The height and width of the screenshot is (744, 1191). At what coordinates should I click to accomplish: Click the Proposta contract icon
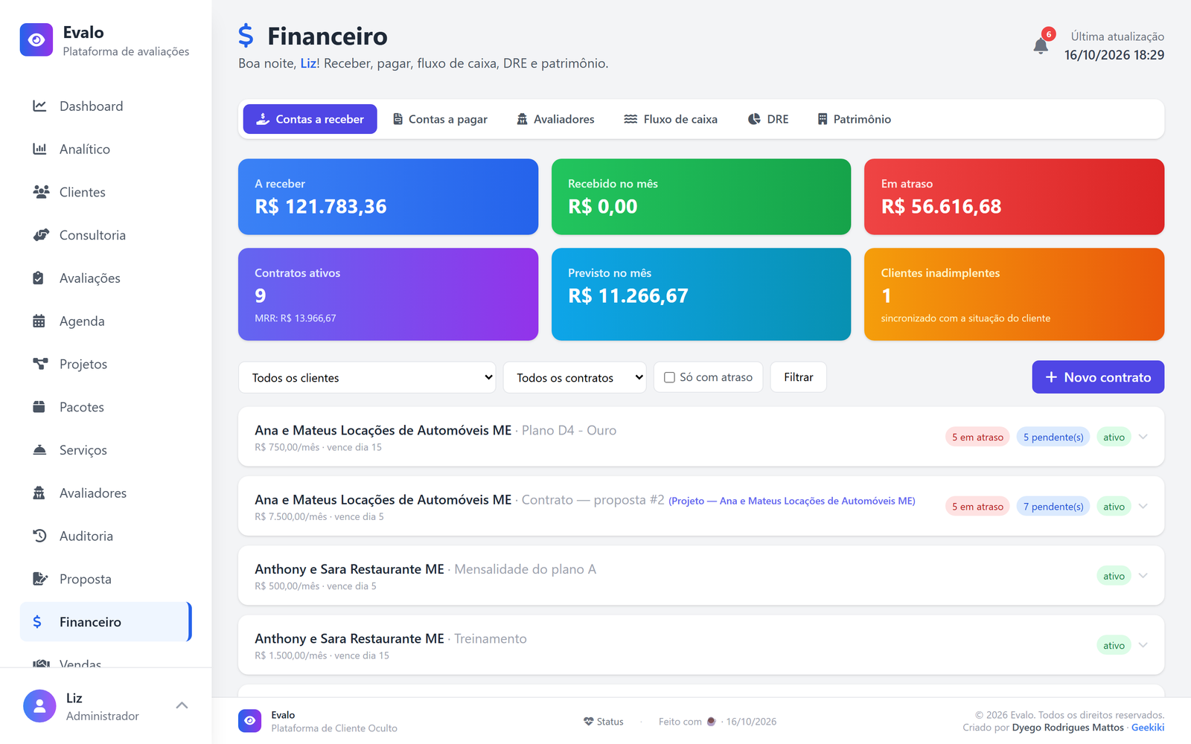[40, 579]
